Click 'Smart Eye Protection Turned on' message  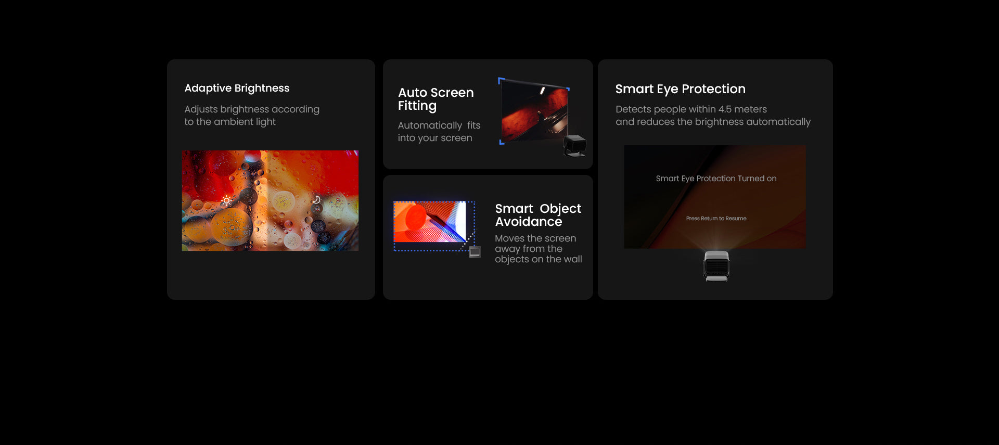point(716,179)
